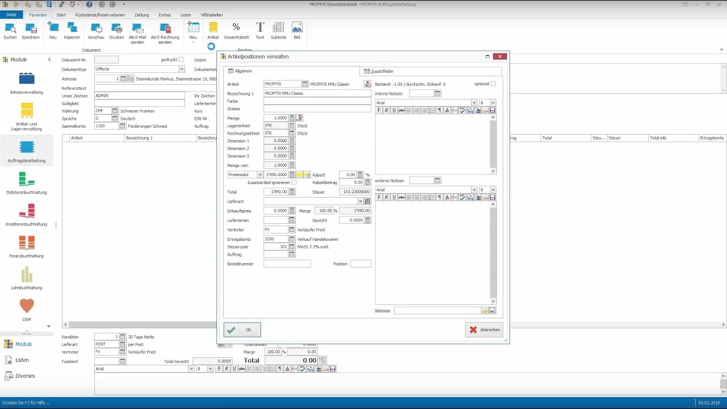Open calculator icon beside Menge field

(293, 118)
